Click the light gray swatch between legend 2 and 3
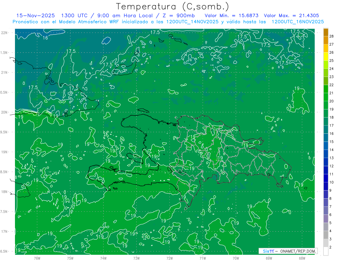 pyautogui.click(x=326, y=243)
